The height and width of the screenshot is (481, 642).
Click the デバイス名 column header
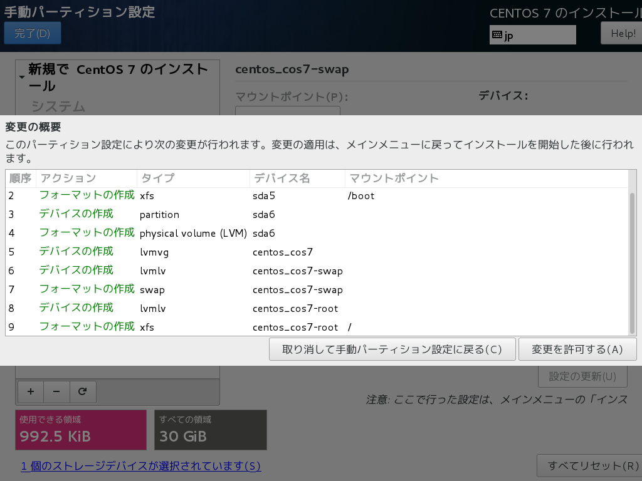coord(297,178)
